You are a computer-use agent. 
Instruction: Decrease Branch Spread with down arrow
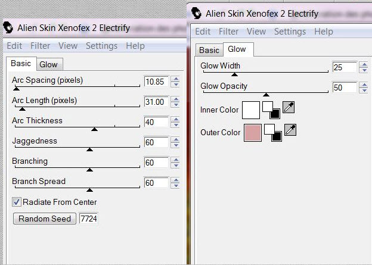175,186
